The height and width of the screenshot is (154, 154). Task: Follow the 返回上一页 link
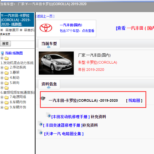(45, 16)
